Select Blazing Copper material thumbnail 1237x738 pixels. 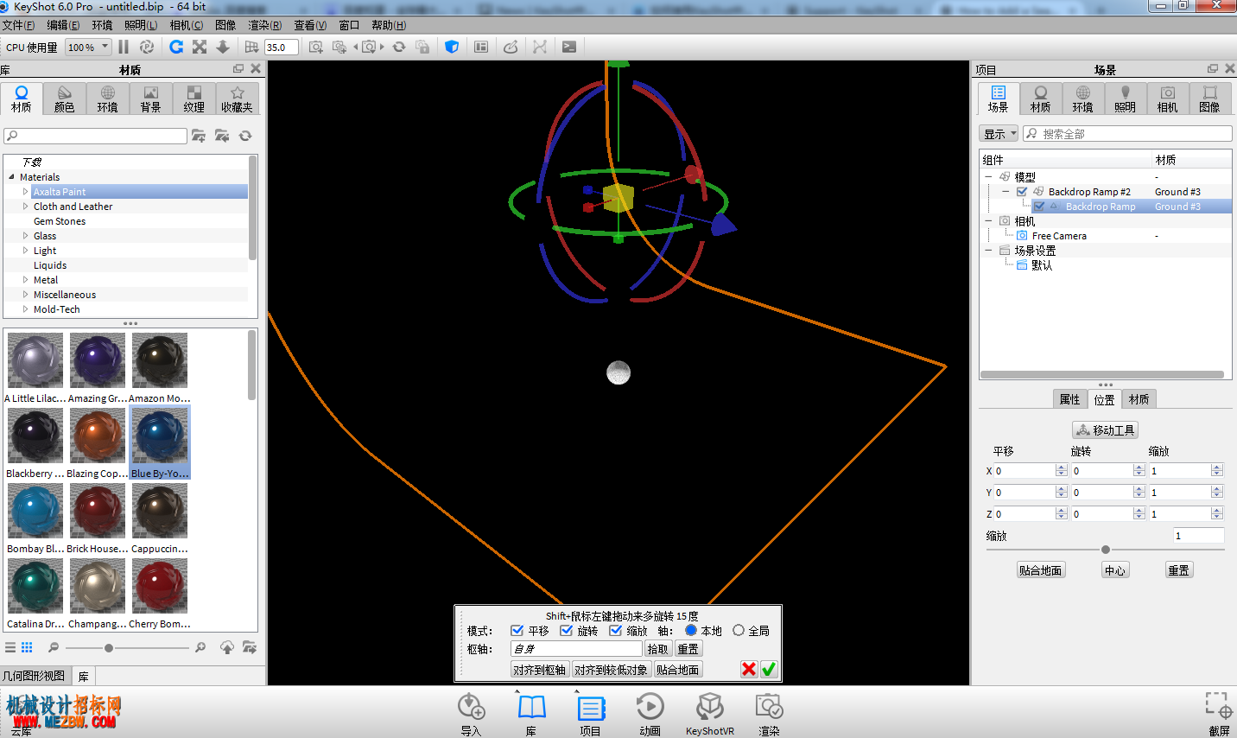coord(98,442)
